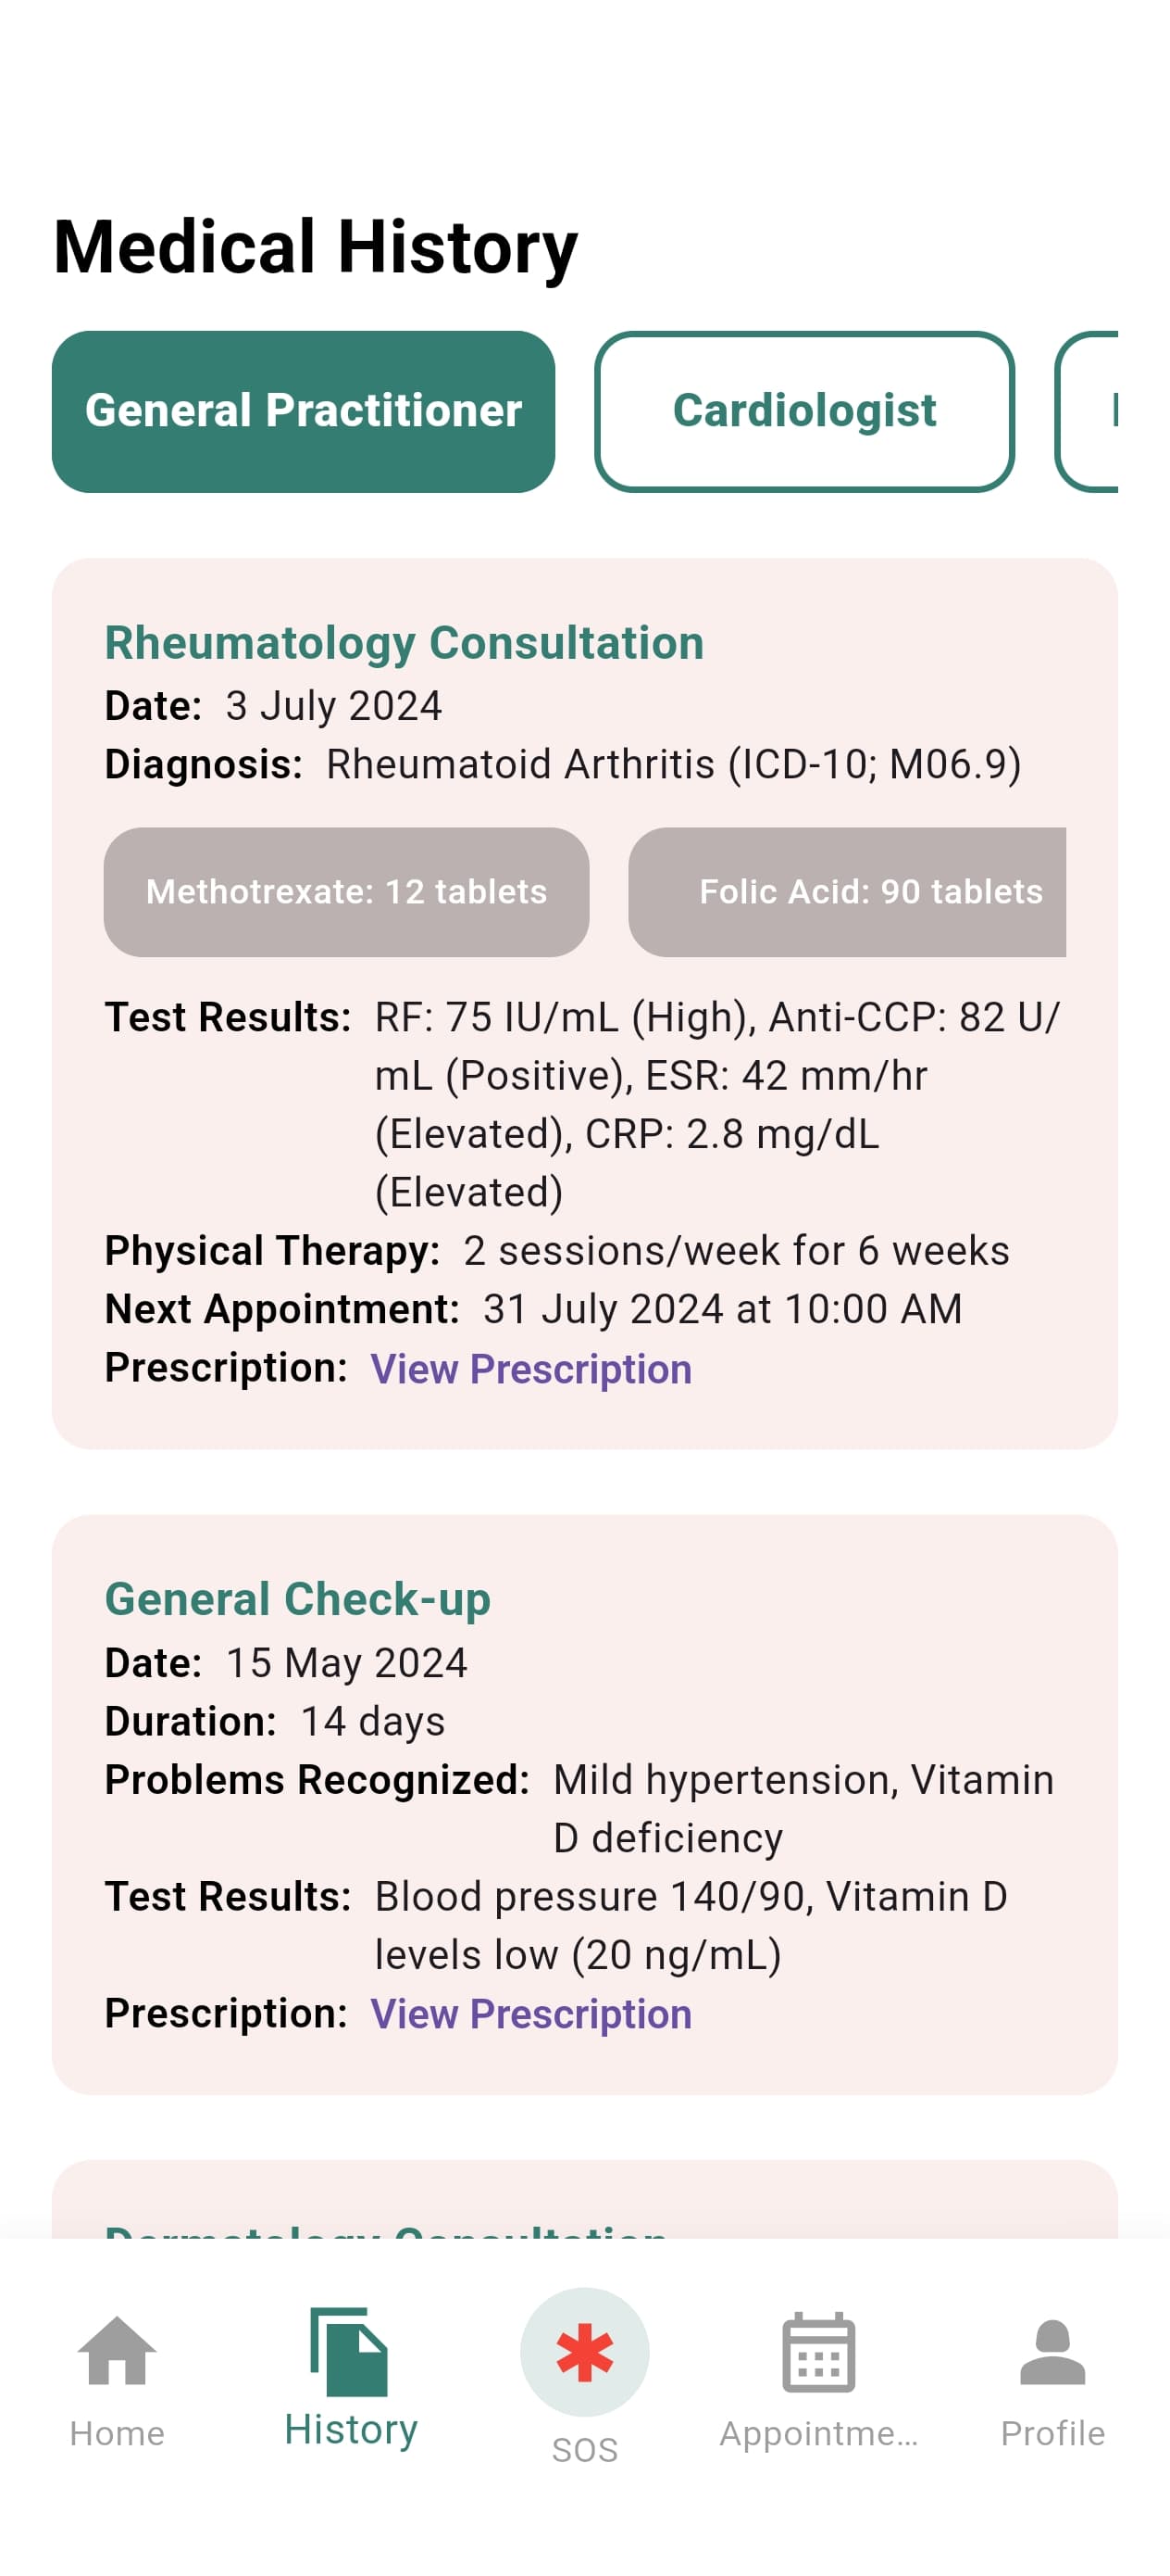Open View Prescription for Rheumatology Consultation
Viewport: 1170px width, 2576px height.
click(530, 1368)
